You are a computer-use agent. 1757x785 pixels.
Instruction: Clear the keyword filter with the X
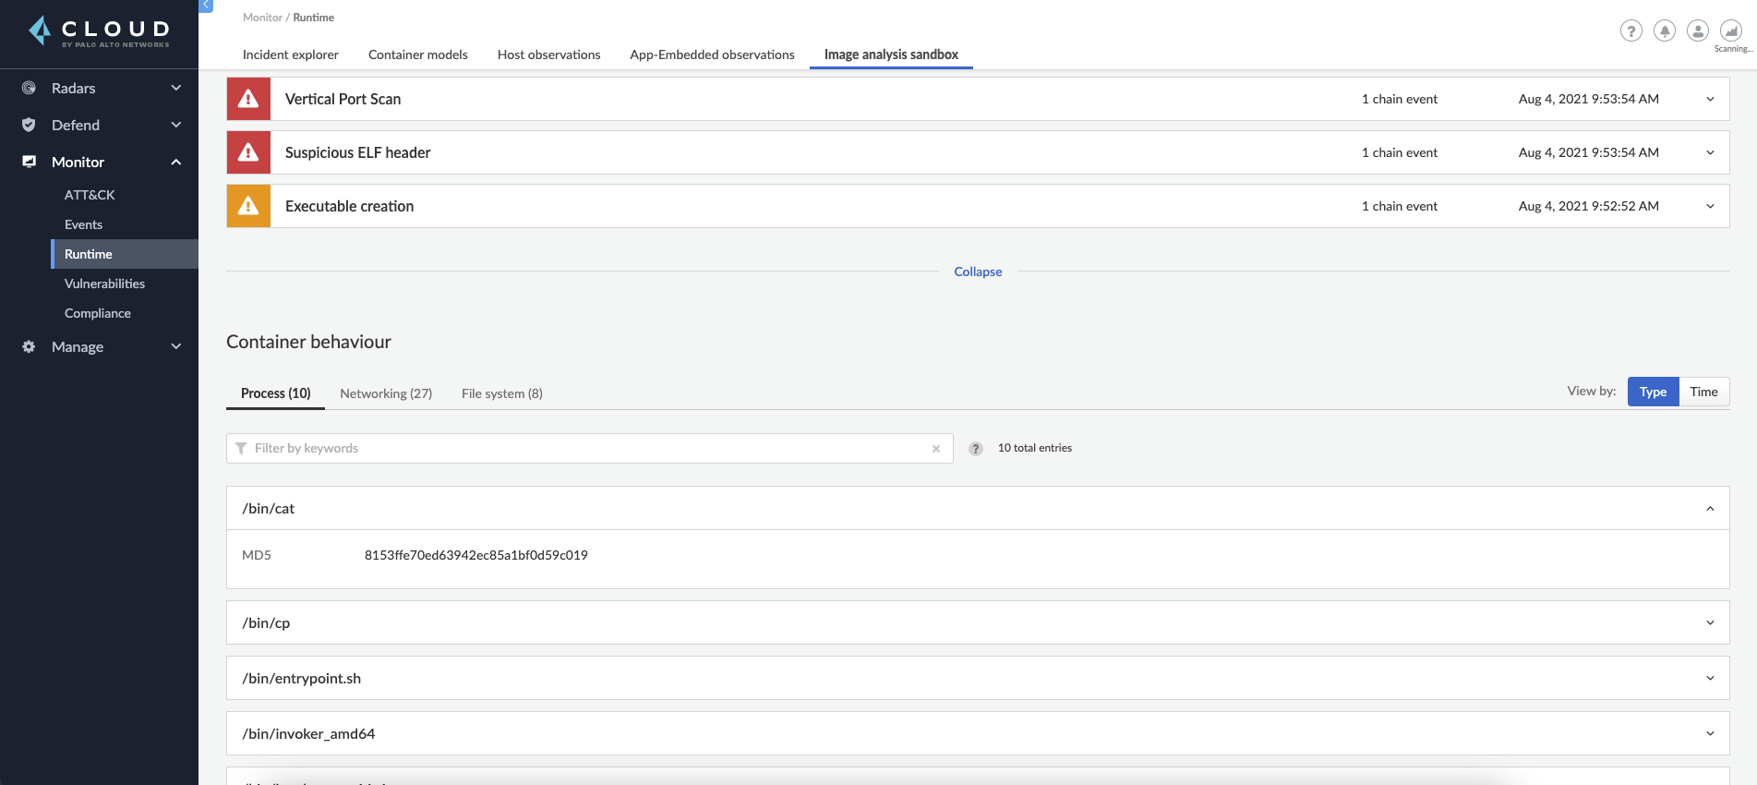[x=936, y=449]
